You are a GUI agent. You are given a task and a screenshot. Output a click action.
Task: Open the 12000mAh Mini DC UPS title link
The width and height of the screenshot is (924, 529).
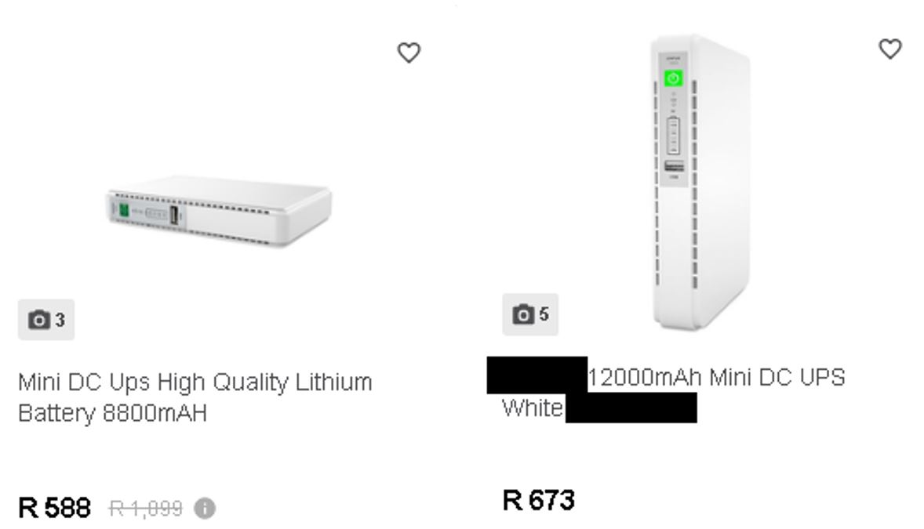tap(716, 378)
